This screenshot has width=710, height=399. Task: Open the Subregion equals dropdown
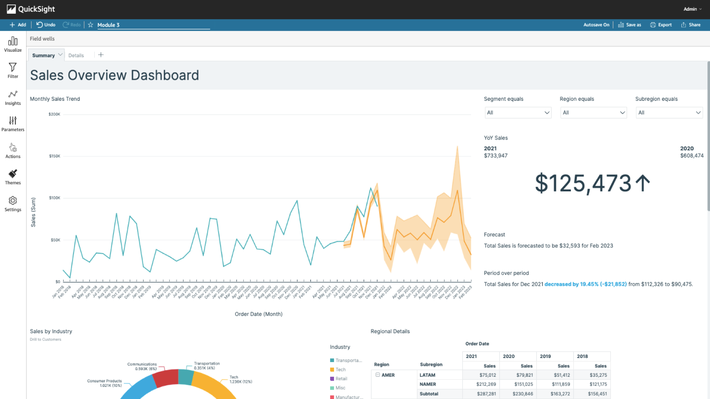[x=669, y=113]
